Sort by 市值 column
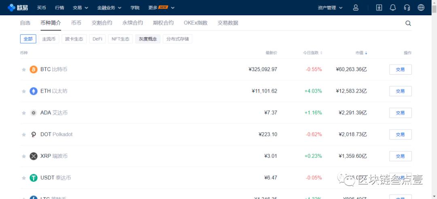The width and height of the screenshot is (437, 199). point(361,53)
